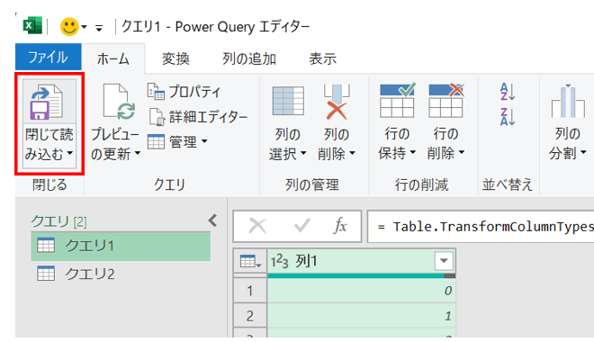Viewport: 594px width, 342px height.
Task: Expand the 列の選択 dropdown arrow
Action: click(x=303, y=153)
